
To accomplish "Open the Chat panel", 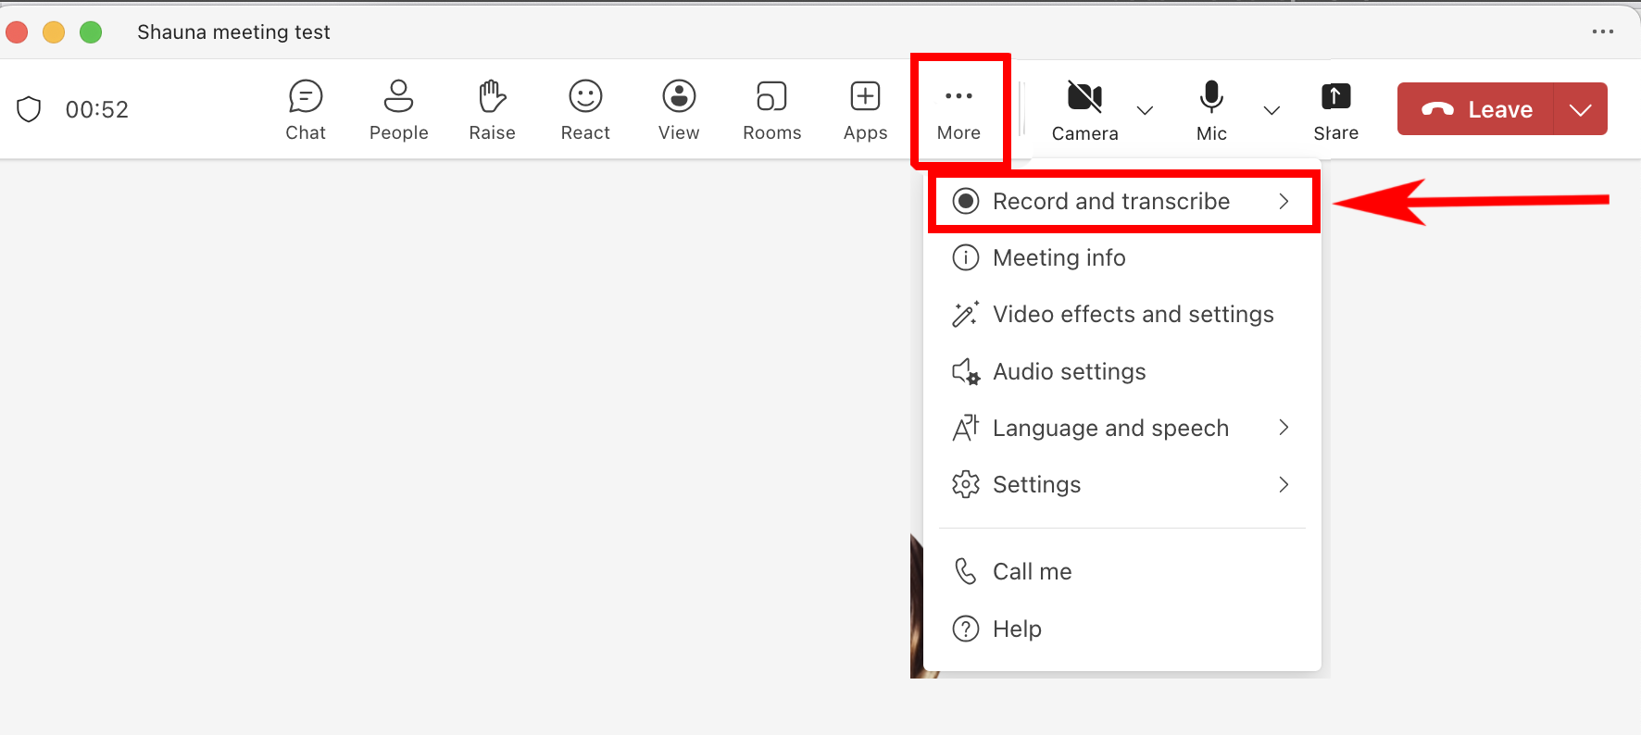I will (306, 109).
